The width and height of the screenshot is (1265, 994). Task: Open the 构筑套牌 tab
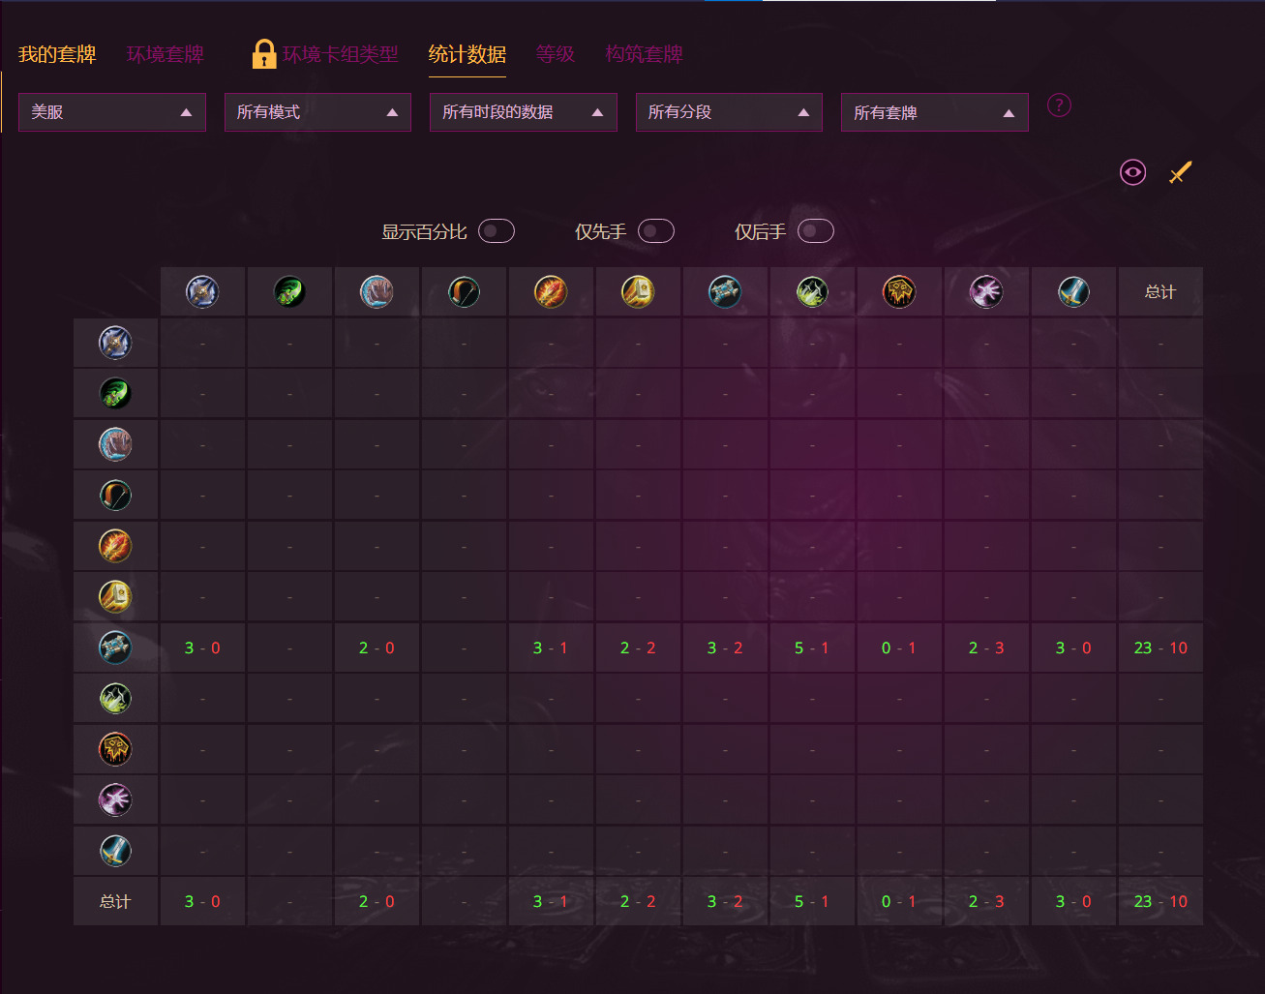(645, 54)
